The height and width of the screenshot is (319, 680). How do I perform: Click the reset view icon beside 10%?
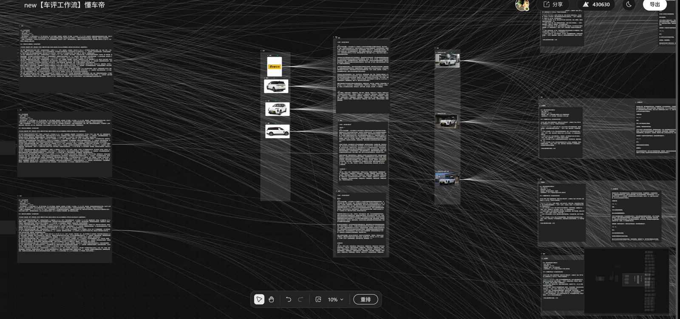tap(318, 299)
